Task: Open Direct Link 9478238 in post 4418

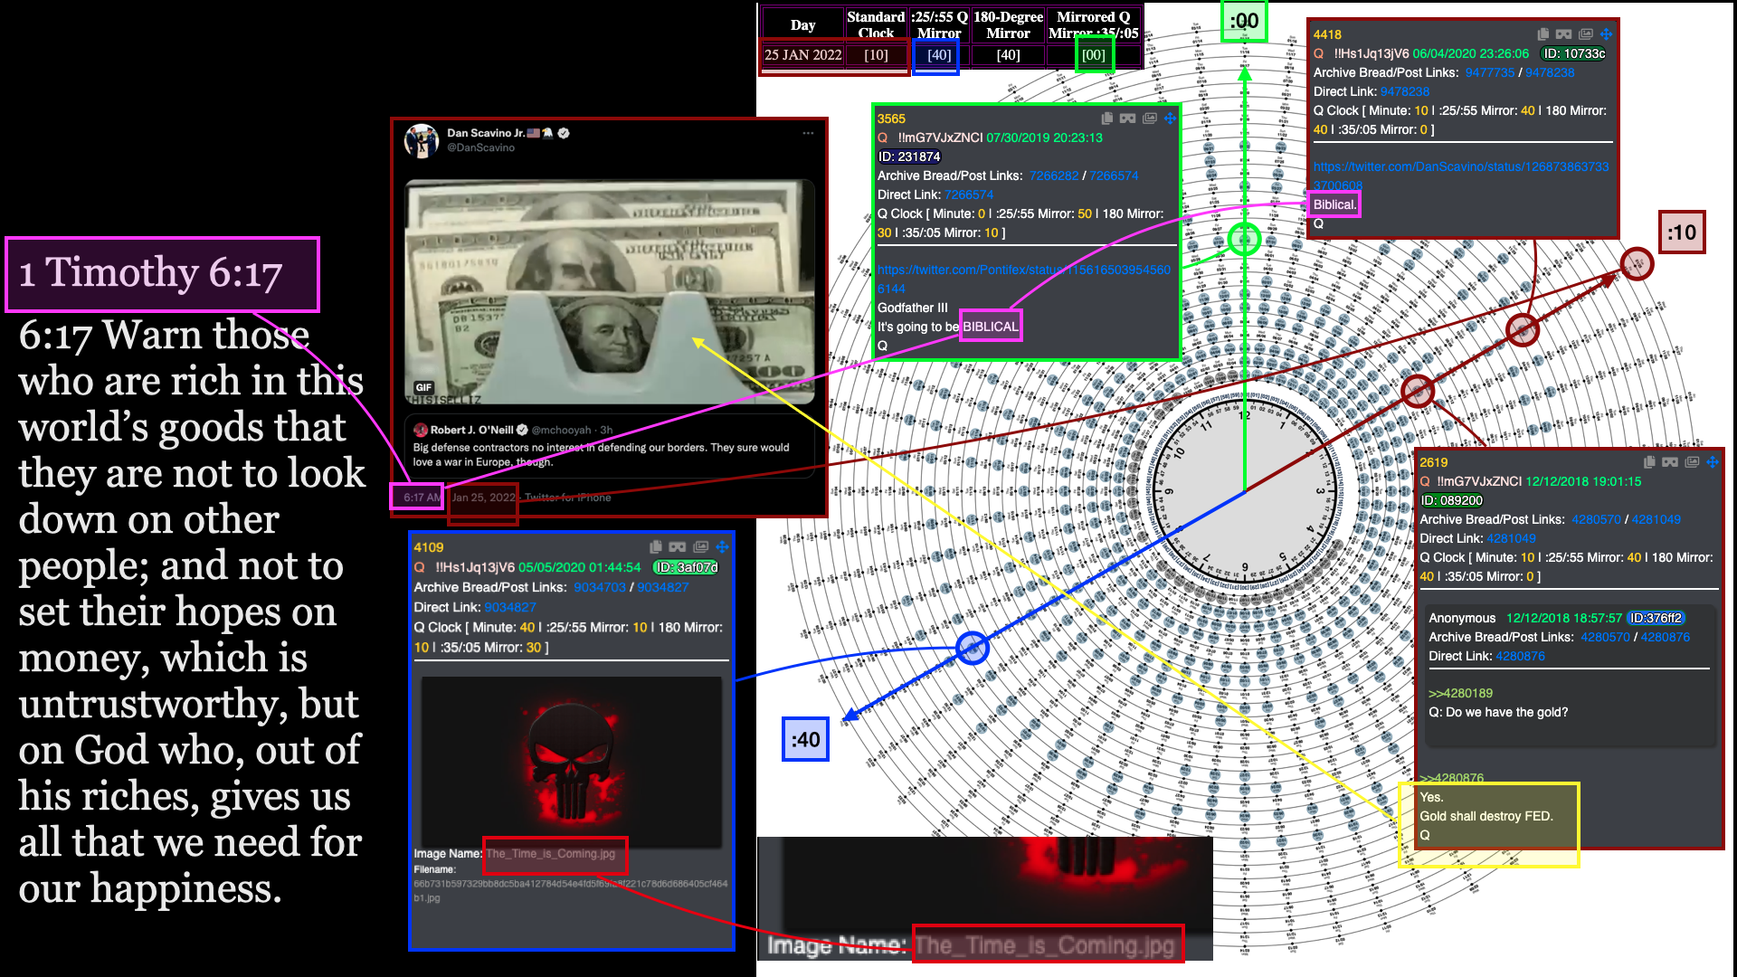Action: [x=1405, y=91]
